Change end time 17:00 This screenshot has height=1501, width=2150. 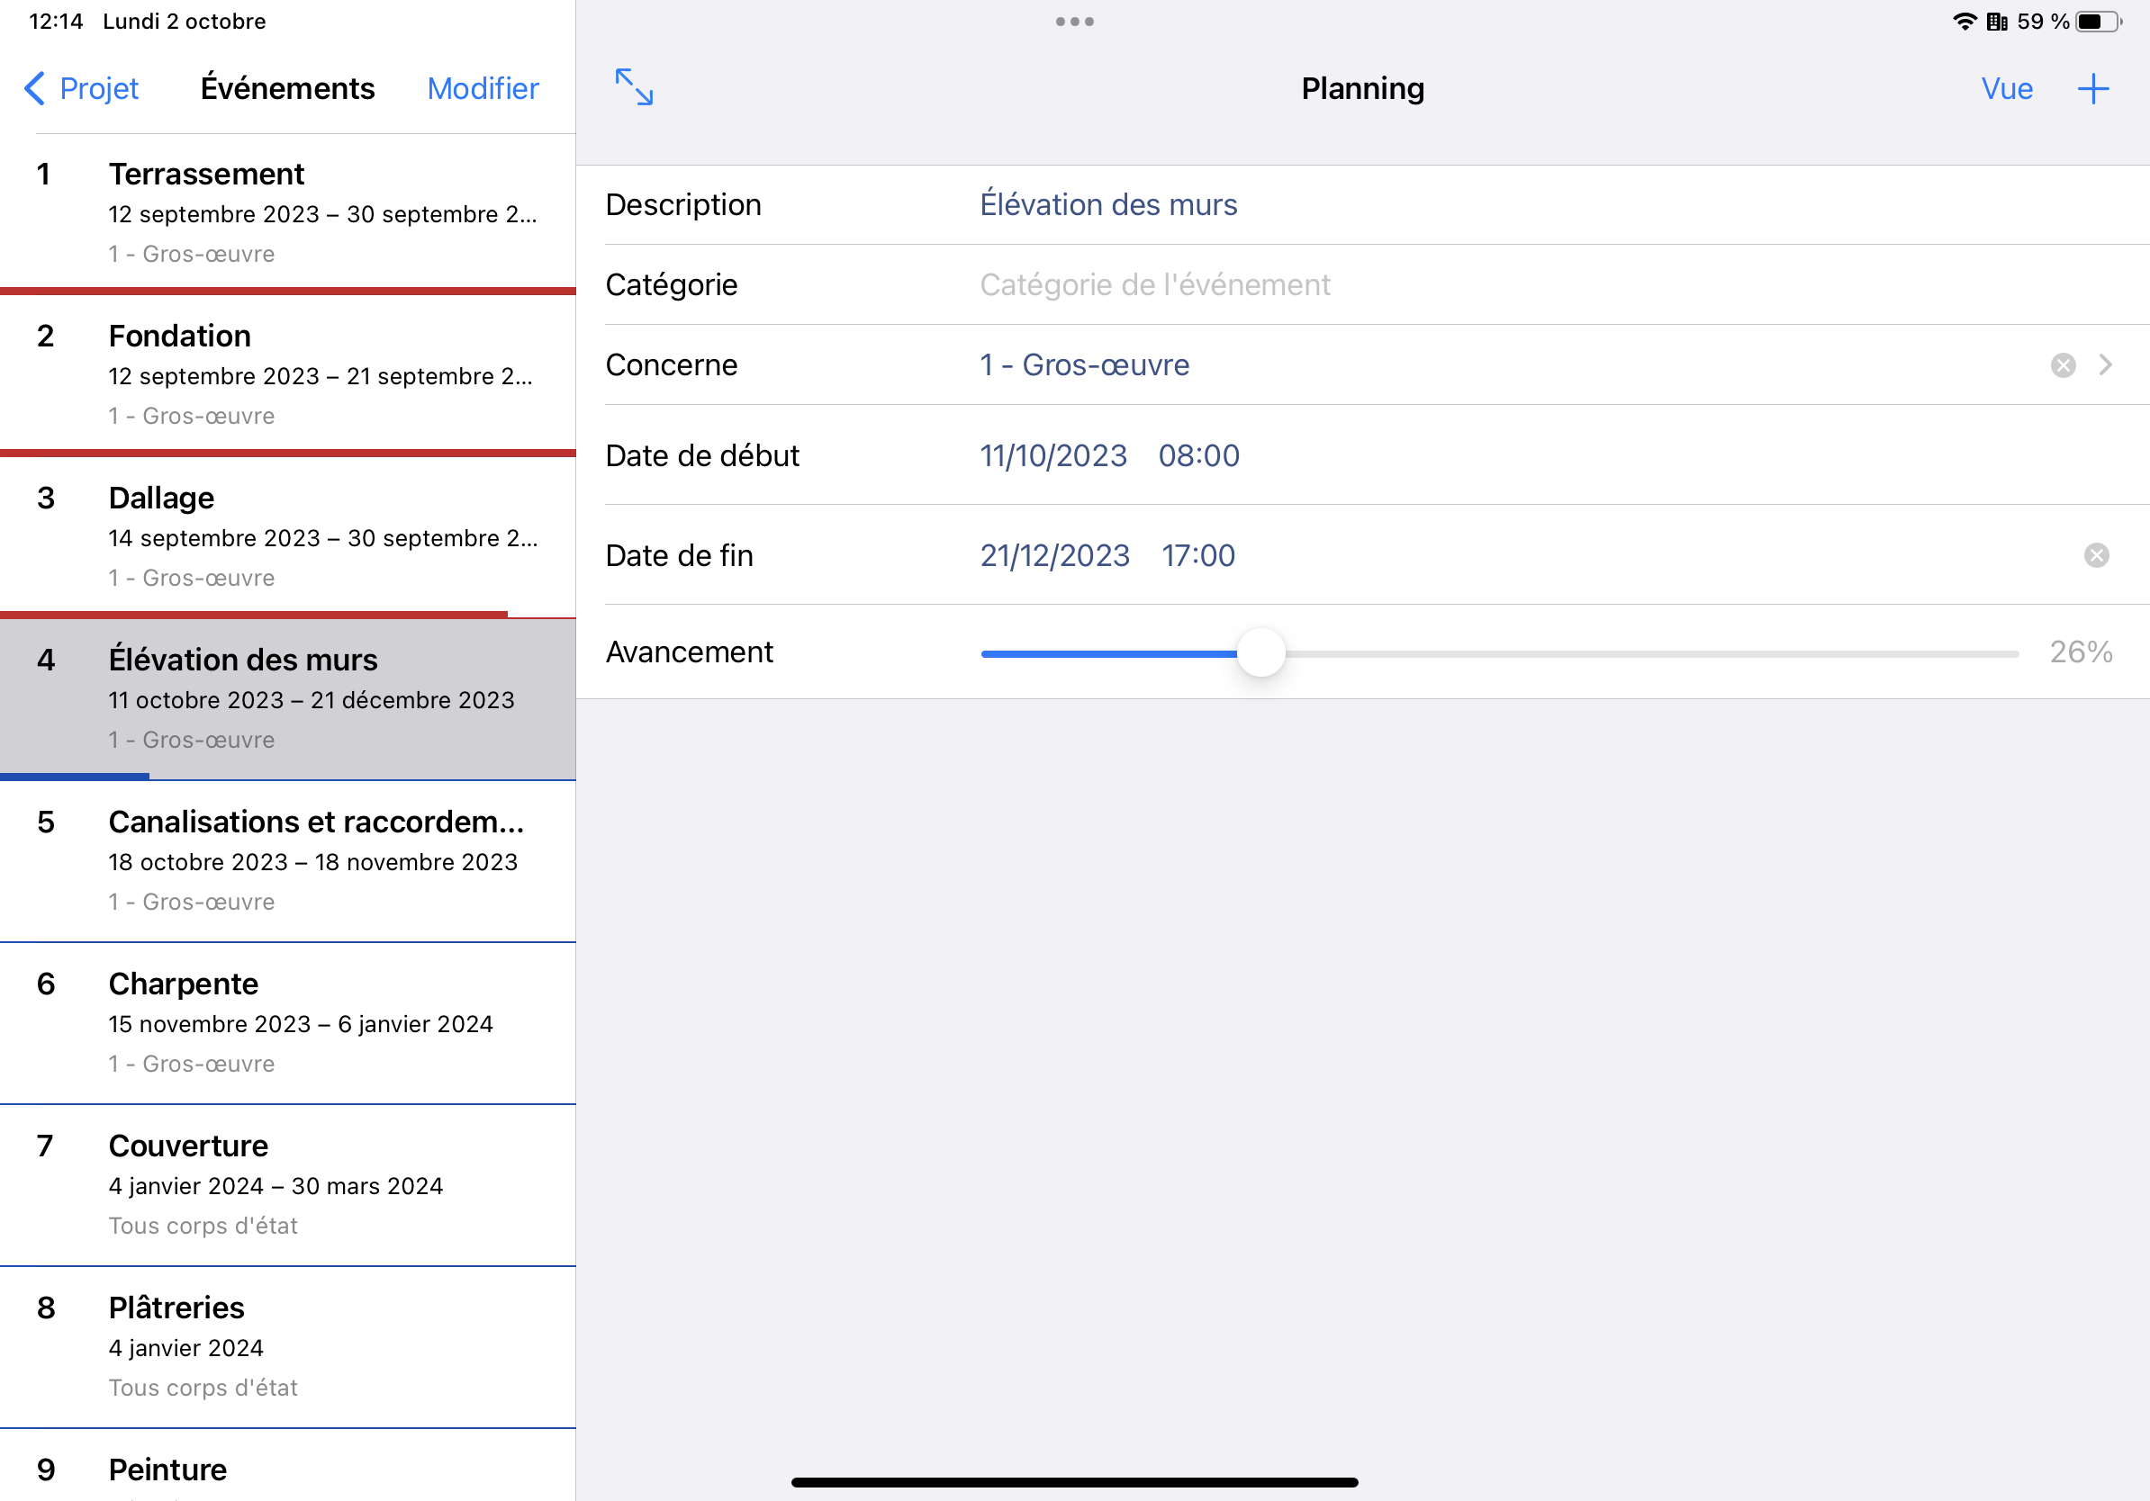[x=1197, y=556]
